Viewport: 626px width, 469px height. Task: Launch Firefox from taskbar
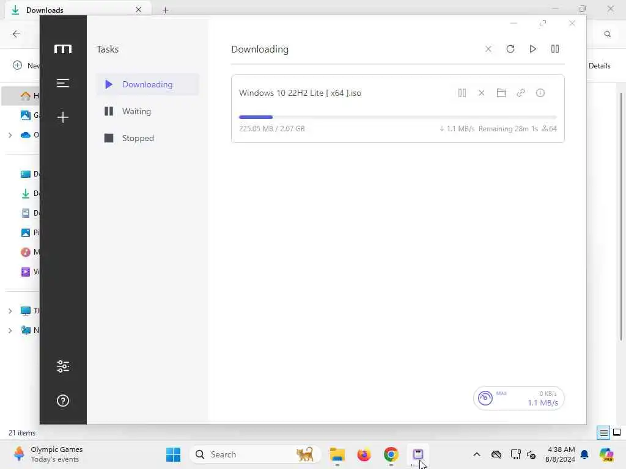[364, 454]
